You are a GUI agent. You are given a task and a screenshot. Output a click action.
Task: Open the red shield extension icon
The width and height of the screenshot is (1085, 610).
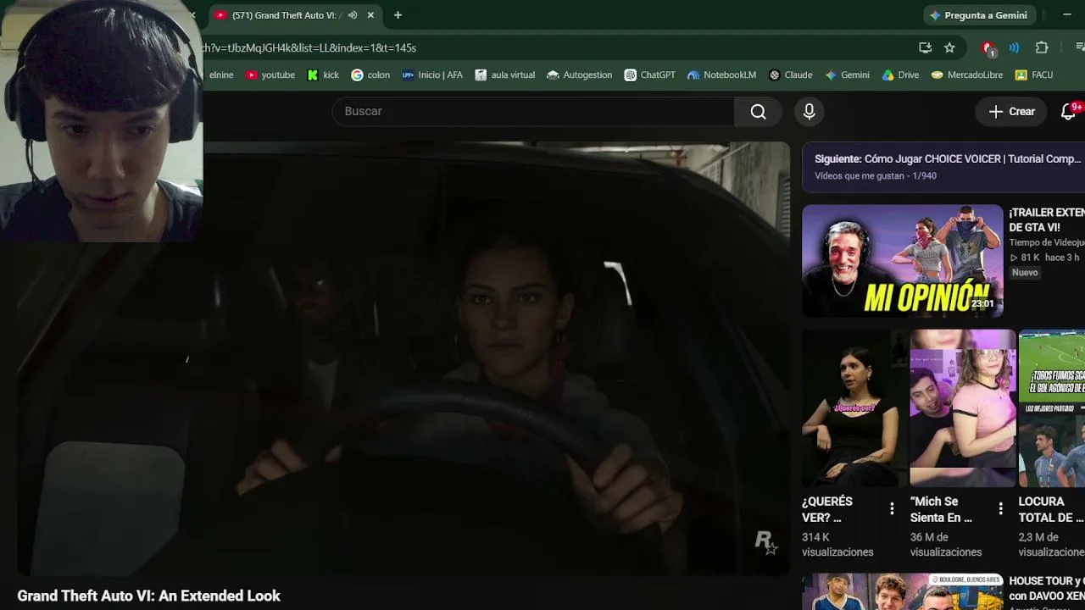pos(988,48)
